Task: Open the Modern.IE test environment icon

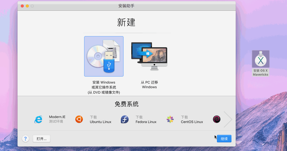Action: (x=38, y=119)
